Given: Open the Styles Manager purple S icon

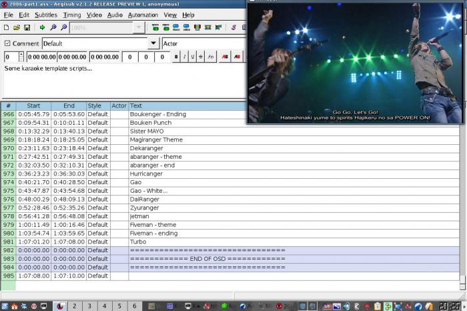Looking at the screenshot, I should click(x=233, y=28).
